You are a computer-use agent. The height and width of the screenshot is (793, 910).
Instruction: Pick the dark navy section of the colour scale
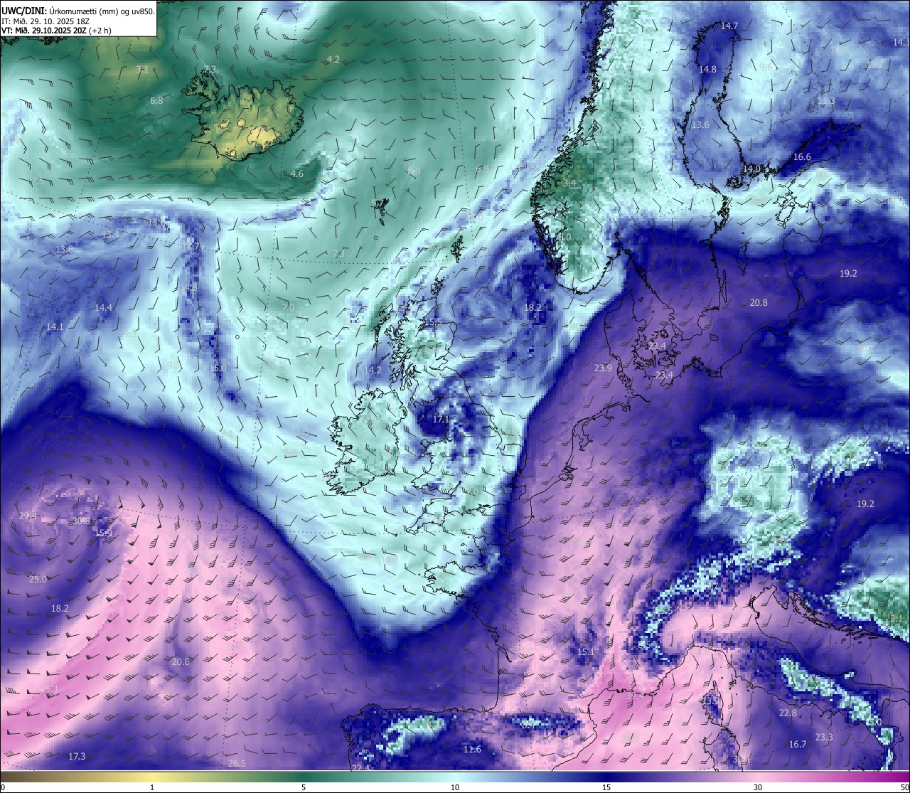pos(606,777)
